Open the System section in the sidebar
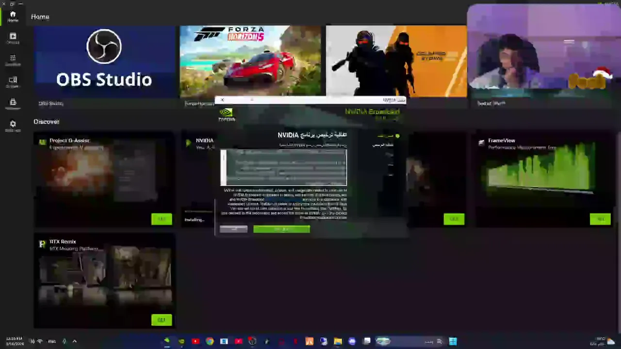 13,82
